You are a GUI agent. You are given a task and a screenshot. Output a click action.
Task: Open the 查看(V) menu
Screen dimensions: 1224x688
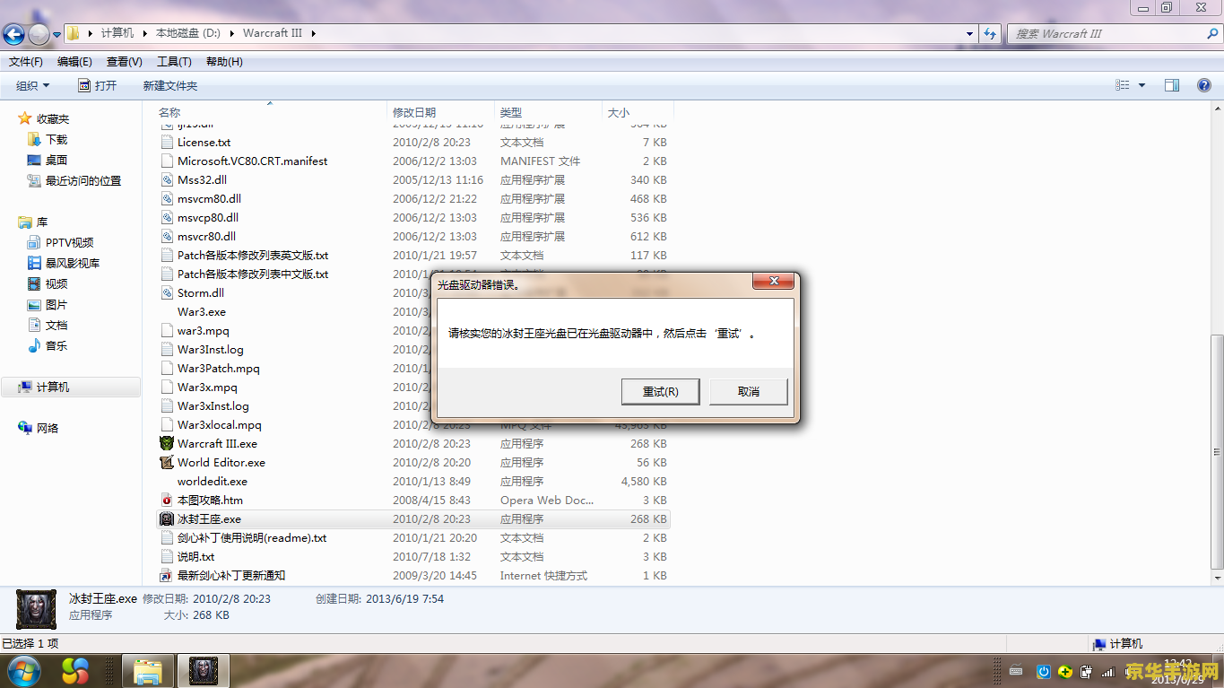[x=124, y=62]
